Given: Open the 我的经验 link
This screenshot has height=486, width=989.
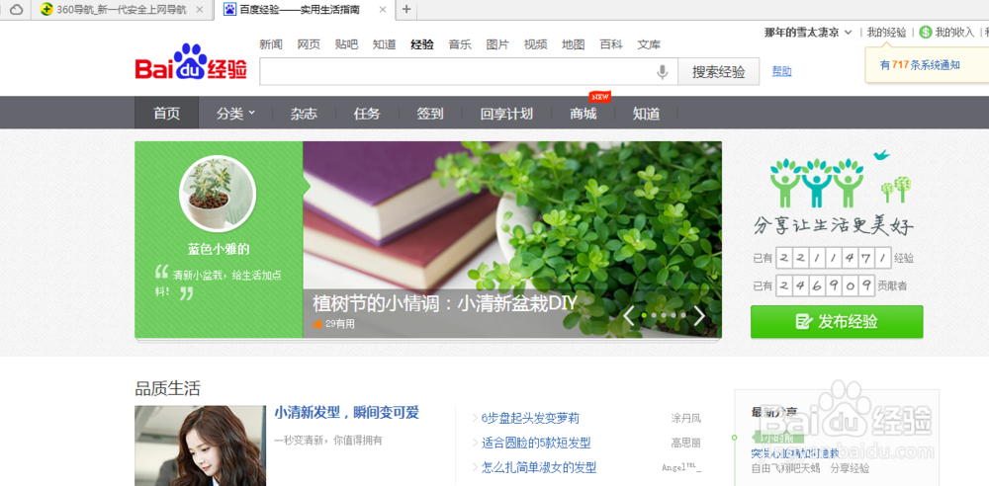Looking at the screenshot, I should [886, 33].
